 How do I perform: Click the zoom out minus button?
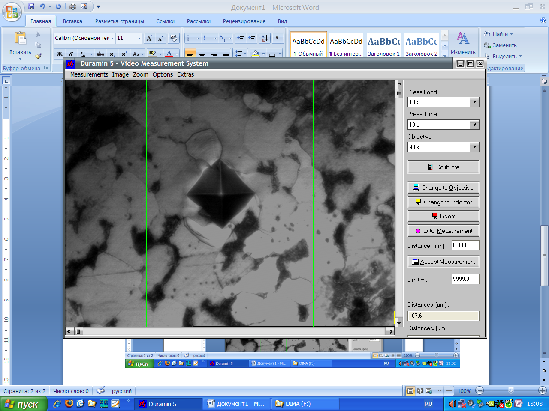click(x=480, y=390)
